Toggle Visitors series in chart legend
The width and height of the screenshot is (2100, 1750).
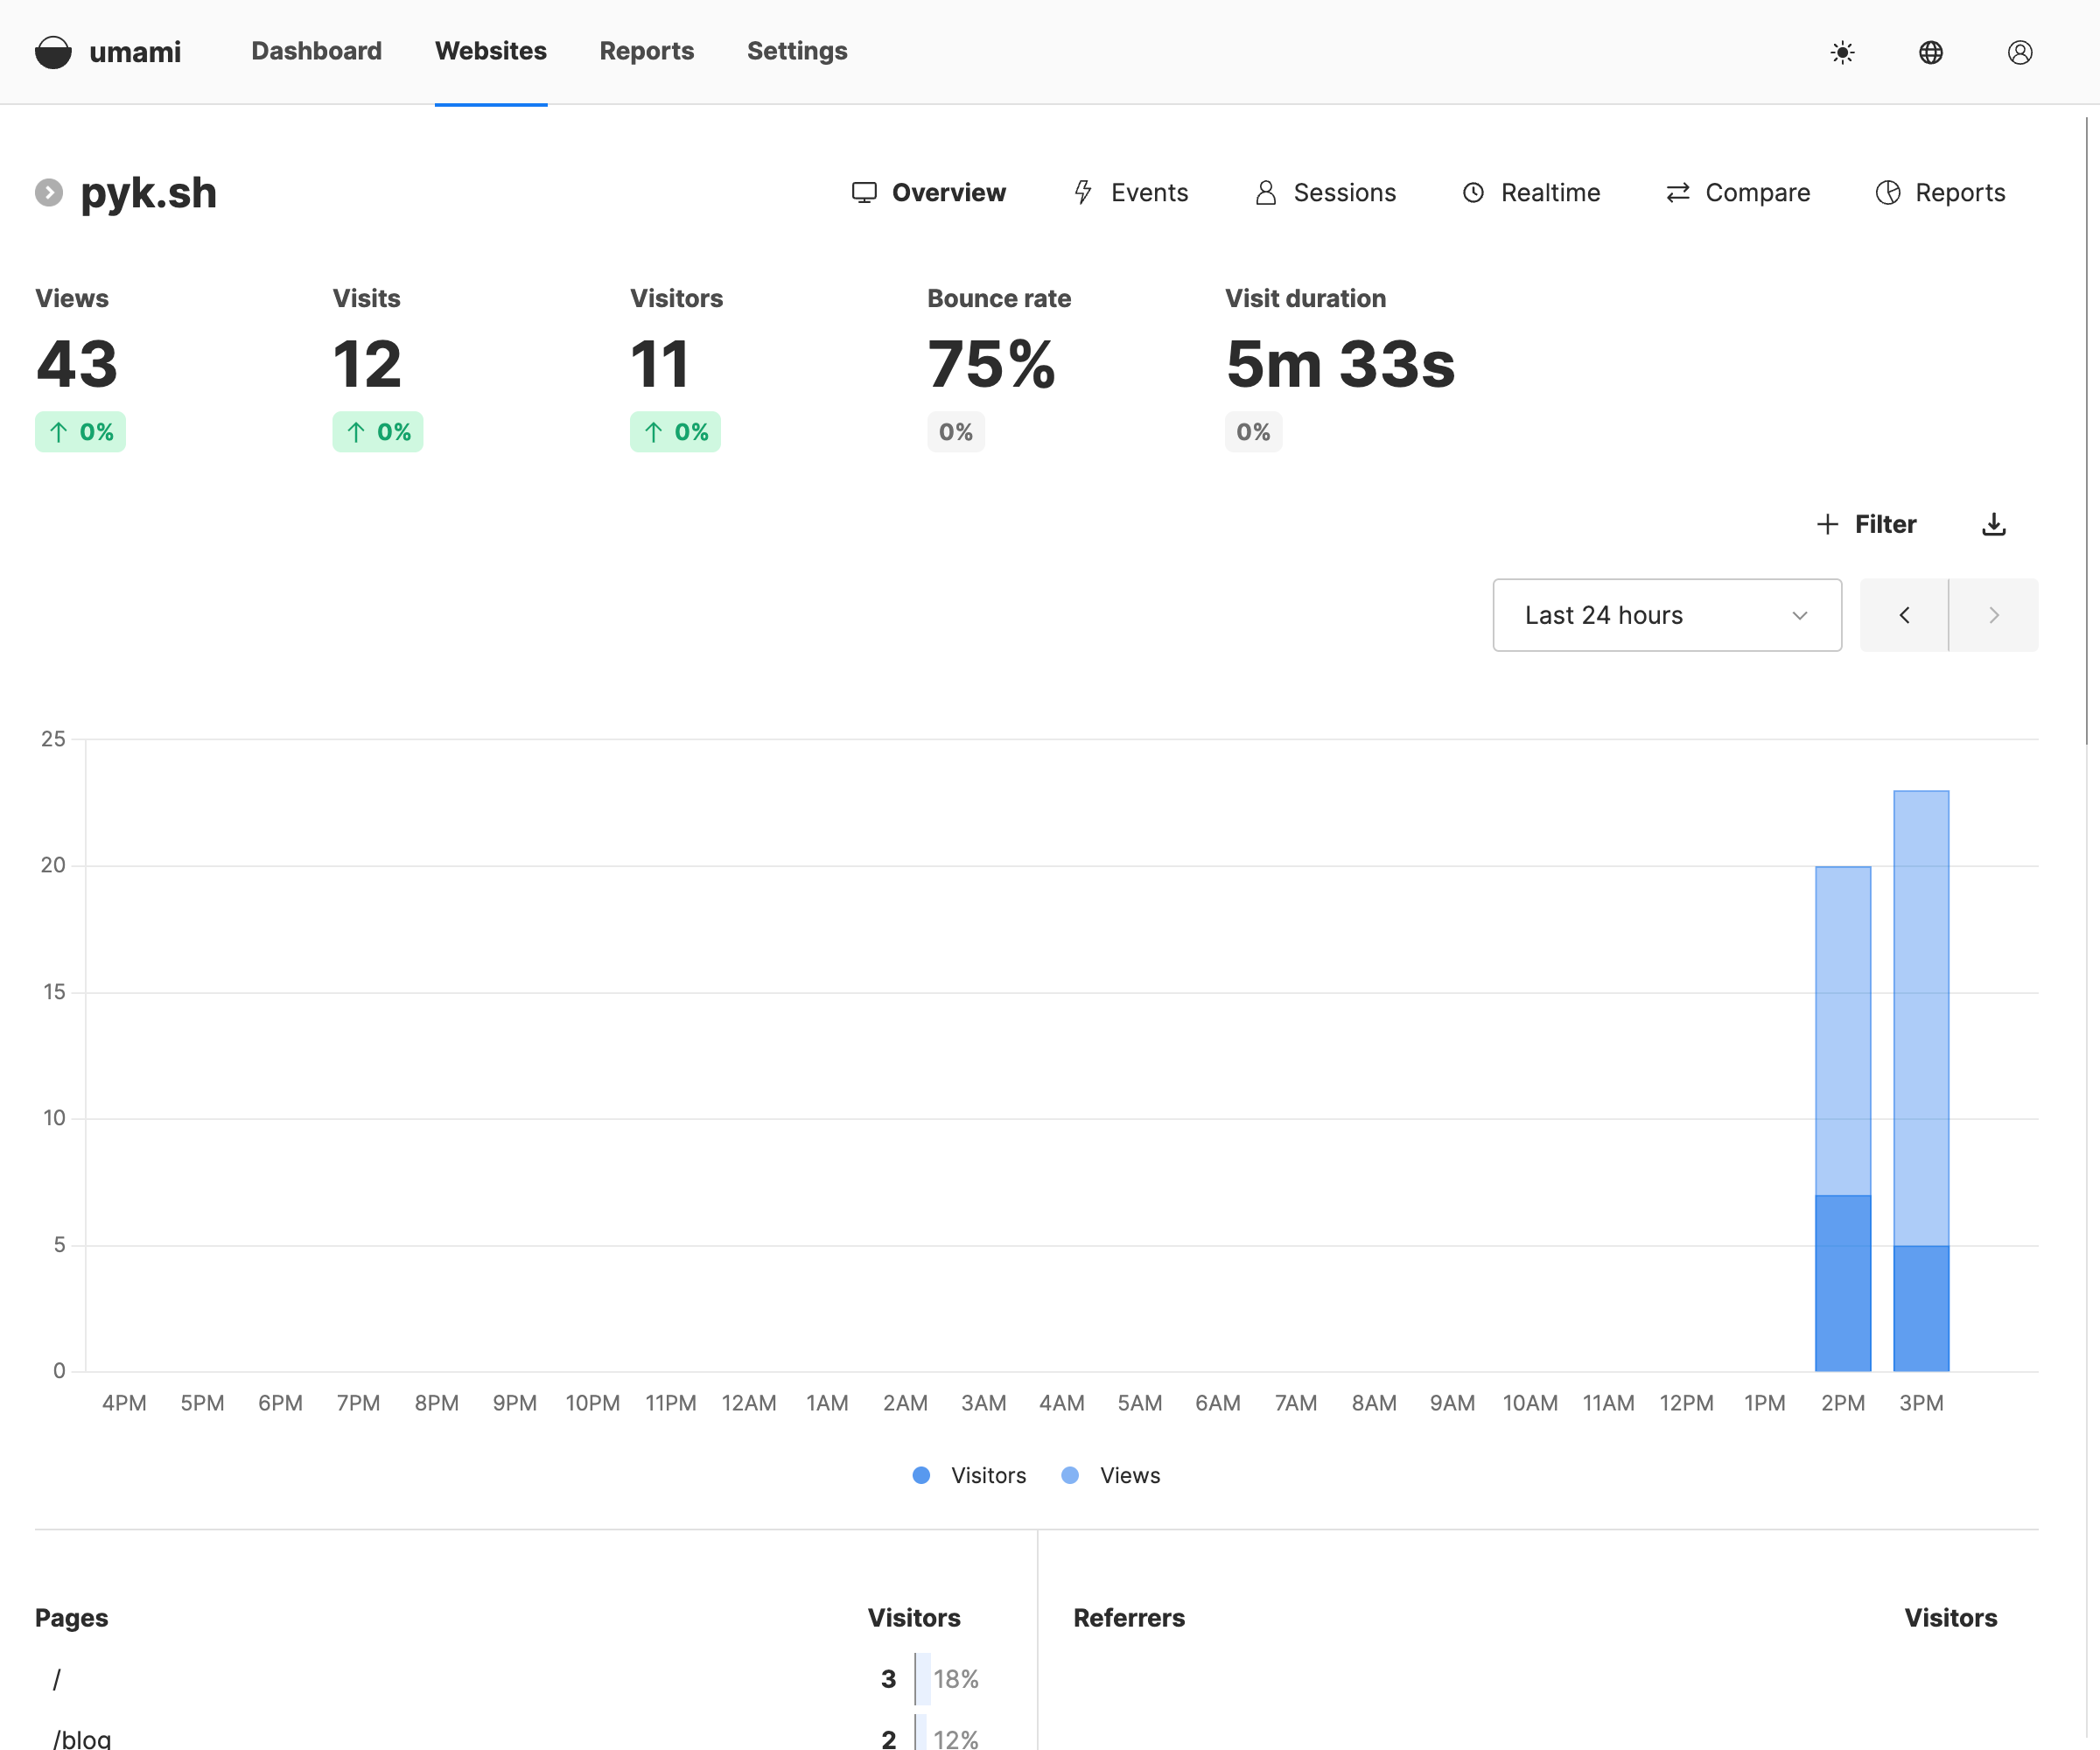970,1475
